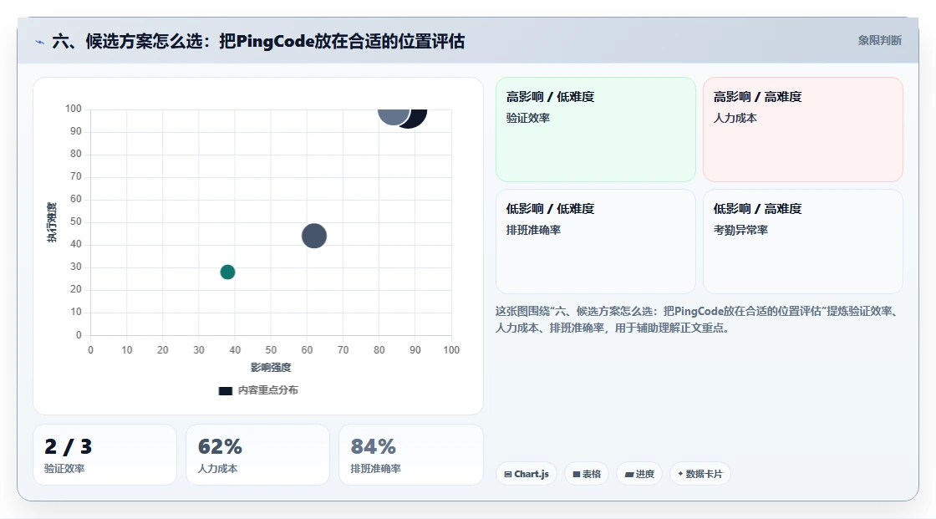Screen dimensions: 936x519
Task: Click the green bubble in the chart
Action: (227, 272)
